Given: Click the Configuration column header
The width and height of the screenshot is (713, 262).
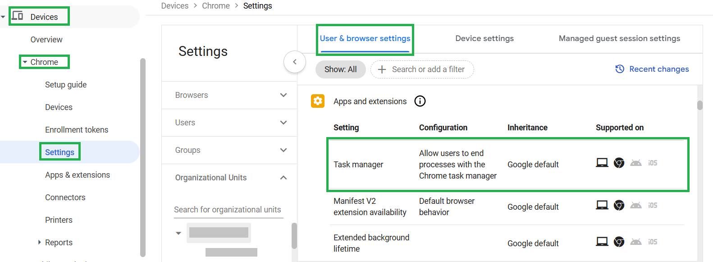Looking at the screenshot, I should coord(443,128).
